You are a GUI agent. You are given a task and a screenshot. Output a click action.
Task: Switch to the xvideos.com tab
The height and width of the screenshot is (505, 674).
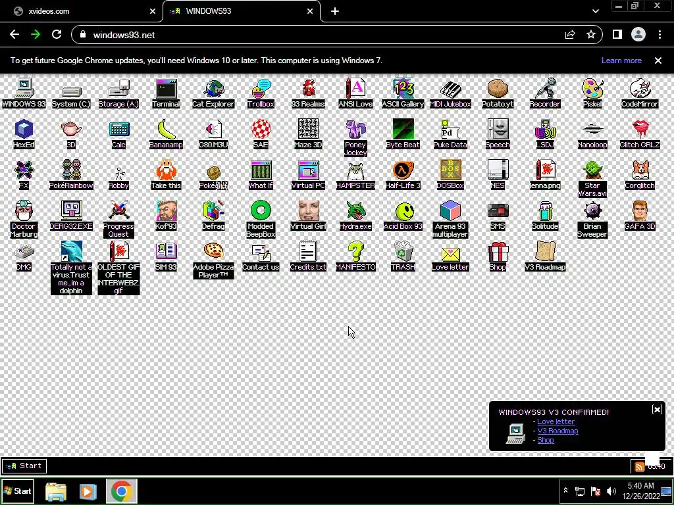(x=82, y=11)
